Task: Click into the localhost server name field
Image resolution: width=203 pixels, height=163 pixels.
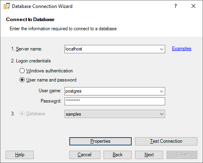Action: point(111,49)
